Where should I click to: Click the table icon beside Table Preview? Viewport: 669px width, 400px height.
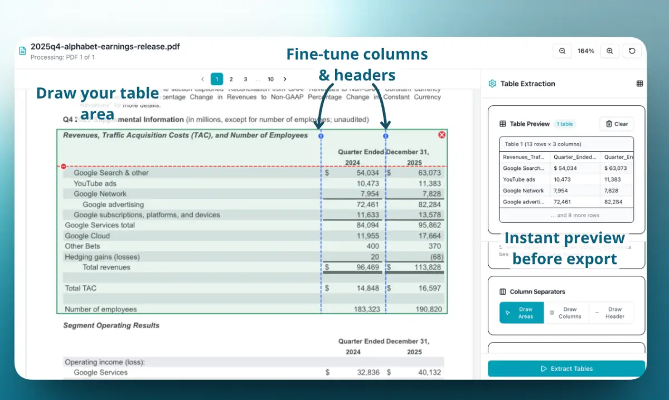[502, 124]
